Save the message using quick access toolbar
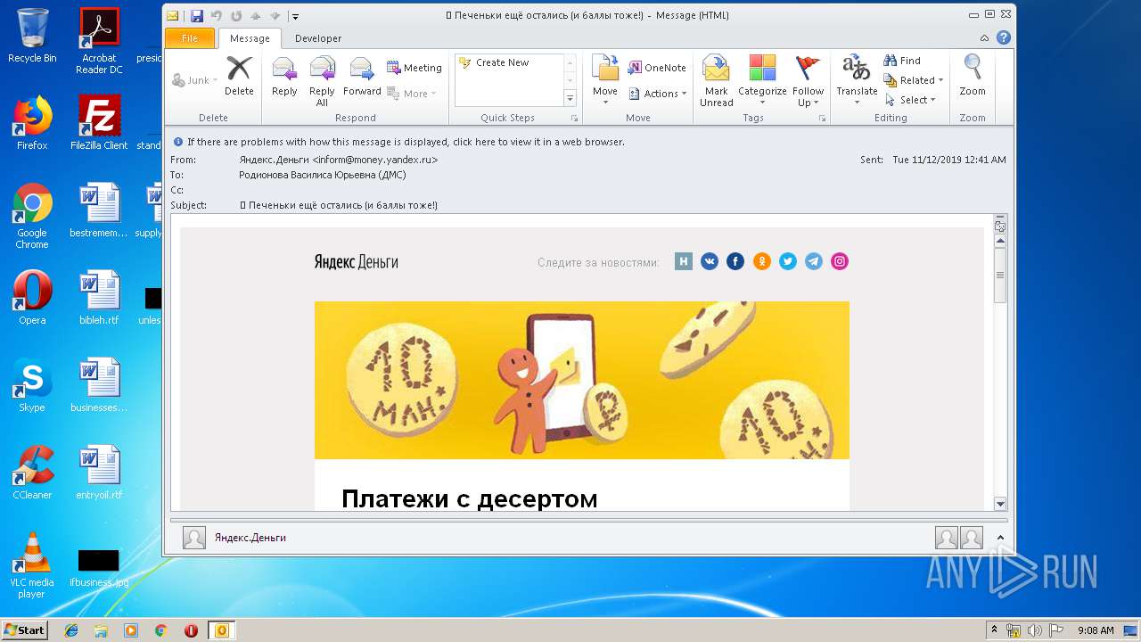Viewport: 1141px width, 642px height. (197, 16)
